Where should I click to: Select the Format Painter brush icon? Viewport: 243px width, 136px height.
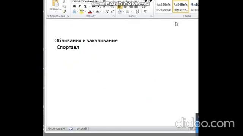pos(65,11)
